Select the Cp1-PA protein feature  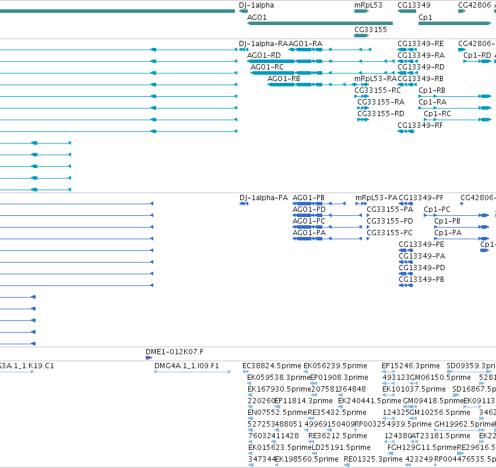[462, 239]
